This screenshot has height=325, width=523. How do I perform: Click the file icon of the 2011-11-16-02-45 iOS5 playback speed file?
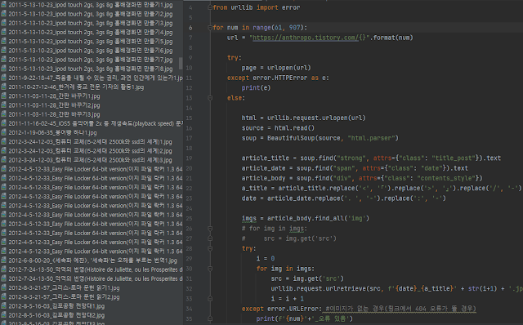3,123
